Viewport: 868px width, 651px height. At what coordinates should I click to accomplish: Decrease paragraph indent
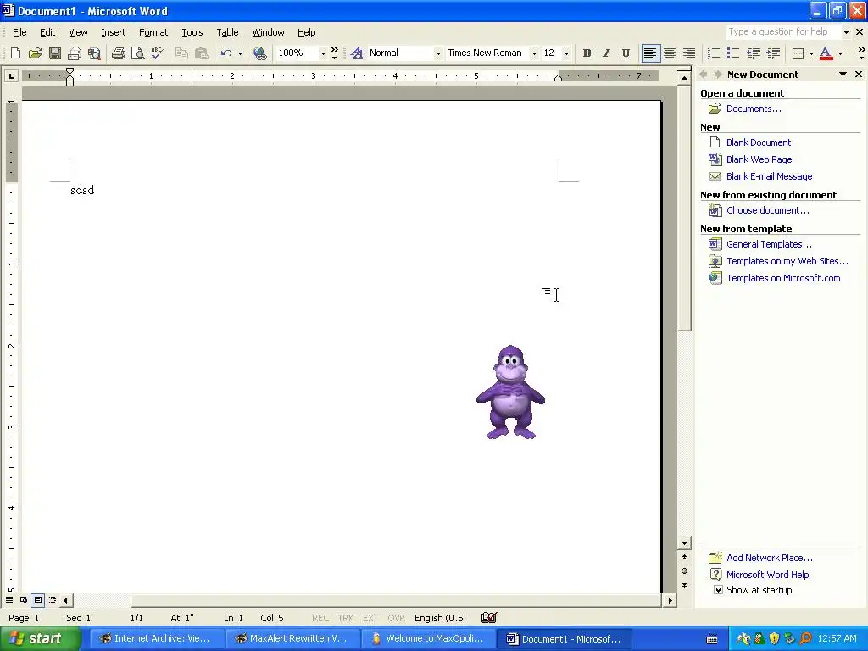[754, 53]
